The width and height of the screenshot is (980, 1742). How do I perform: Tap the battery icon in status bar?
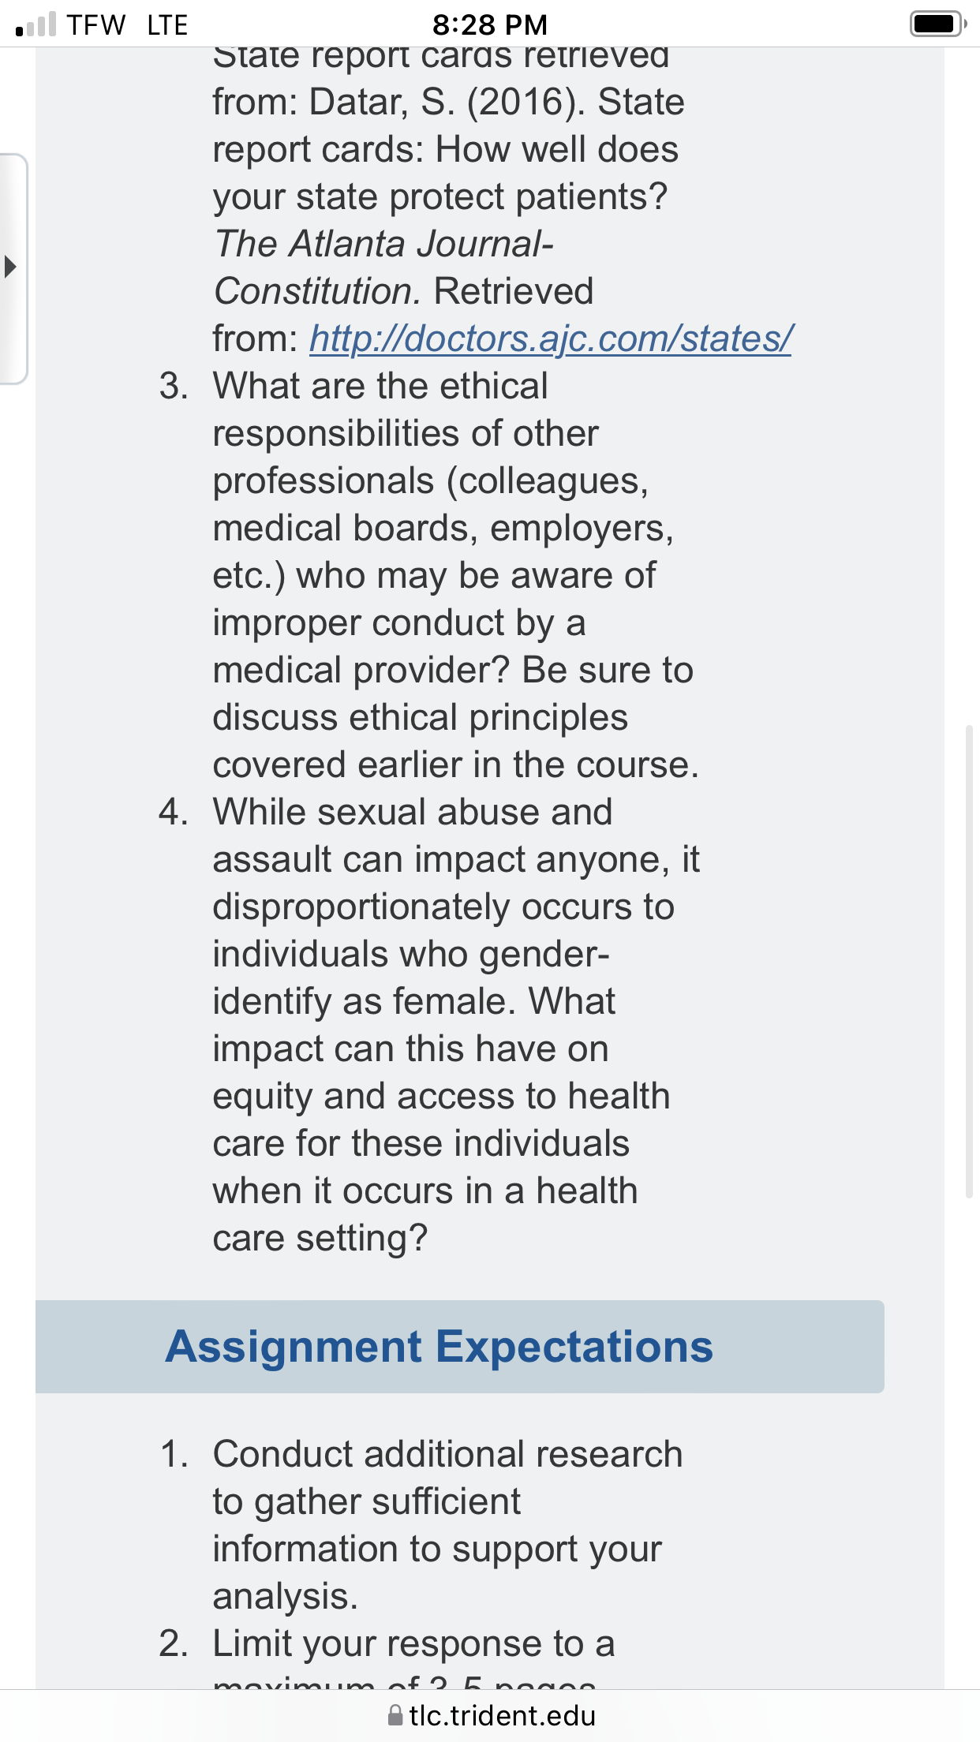[x=938, y=24]
